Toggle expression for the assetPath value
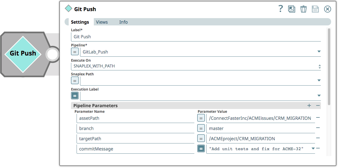Screen dimensions: 339x168 [x=201, y=118]
